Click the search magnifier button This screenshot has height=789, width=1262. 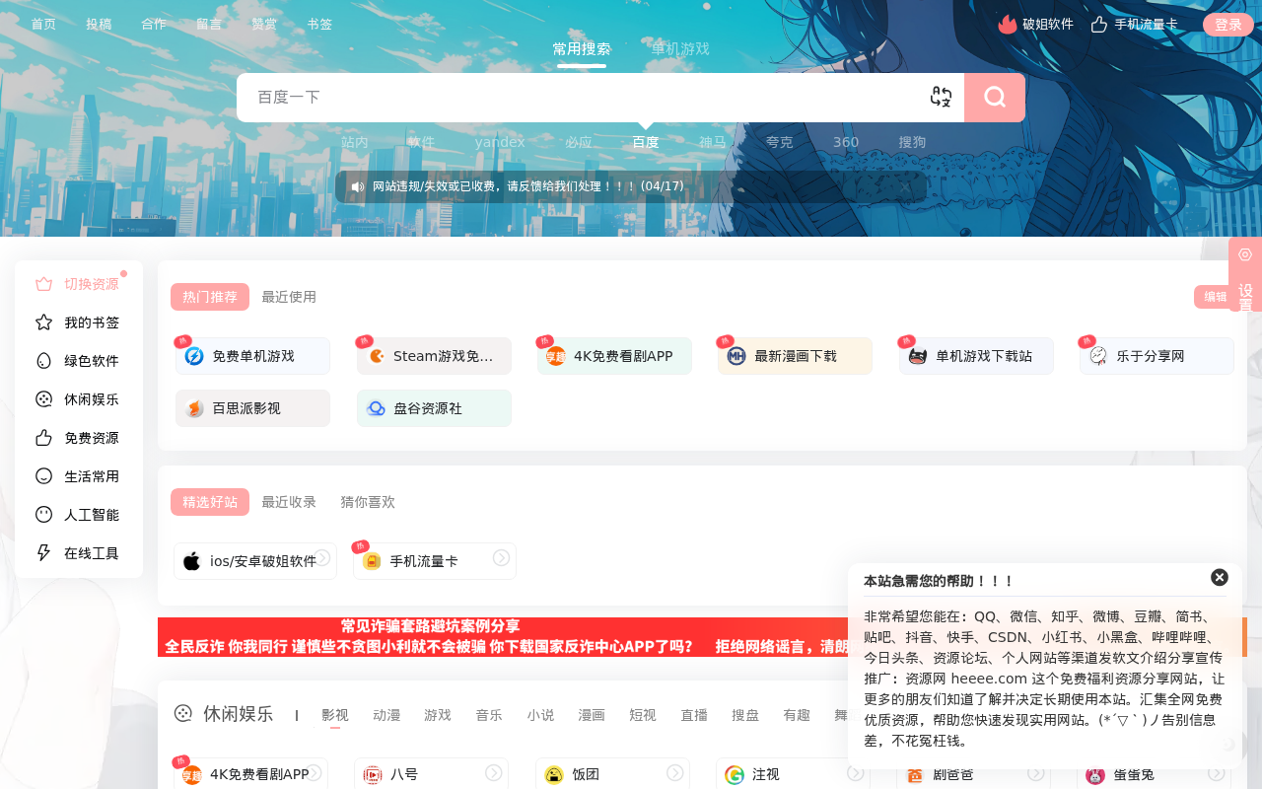(x=995, y=97)
